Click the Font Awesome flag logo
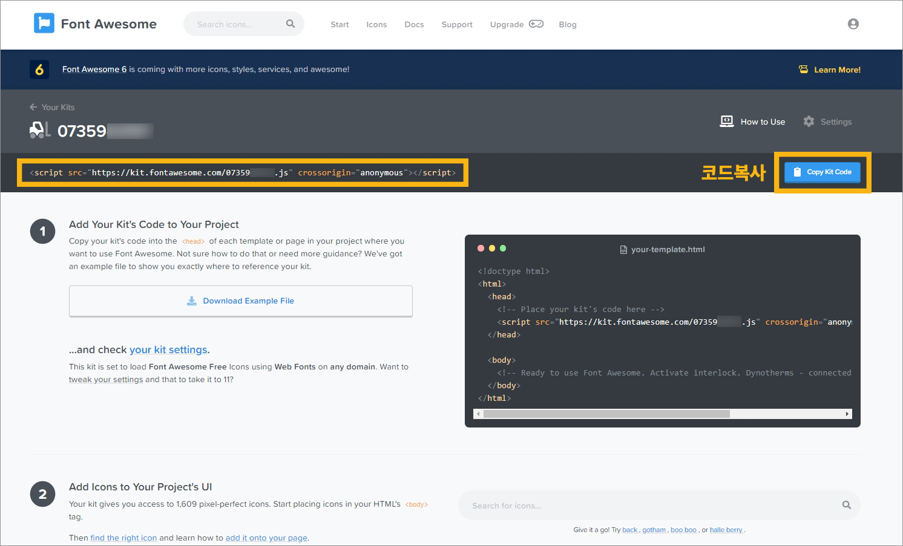 click(x=44, y=24)
